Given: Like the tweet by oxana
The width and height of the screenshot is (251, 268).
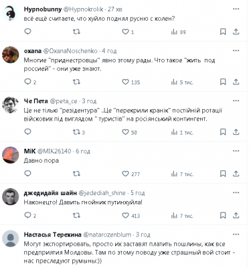Looking at the screenshot, I should (x=125, y=82).
